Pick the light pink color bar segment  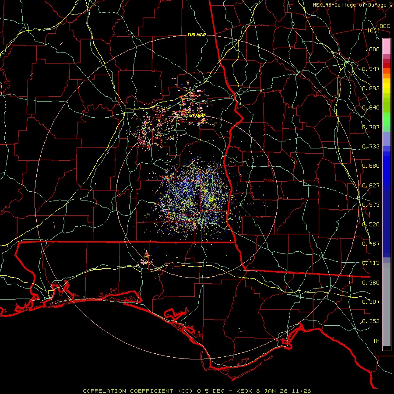pos(387,47)
